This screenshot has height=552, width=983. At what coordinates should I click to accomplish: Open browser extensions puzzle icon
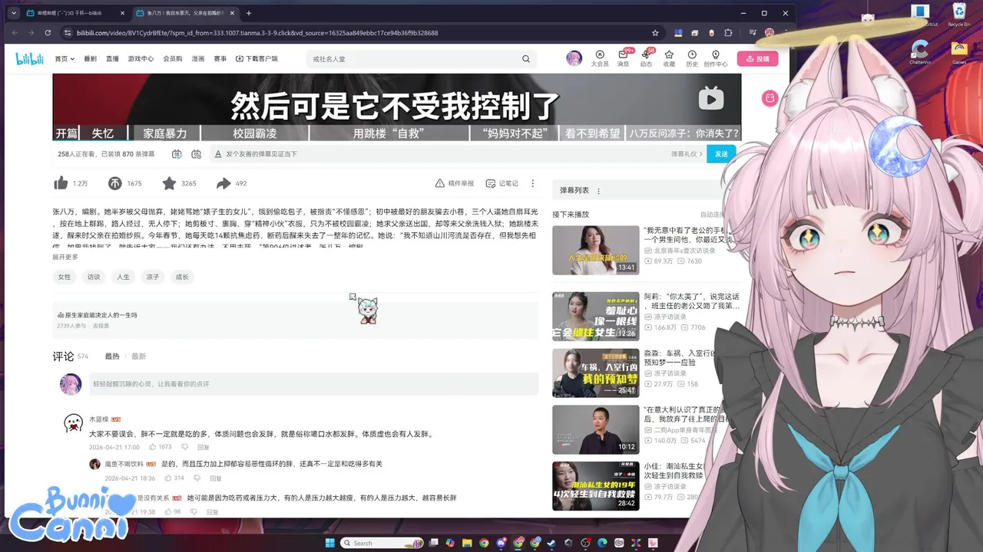click(x=729, y=33)
